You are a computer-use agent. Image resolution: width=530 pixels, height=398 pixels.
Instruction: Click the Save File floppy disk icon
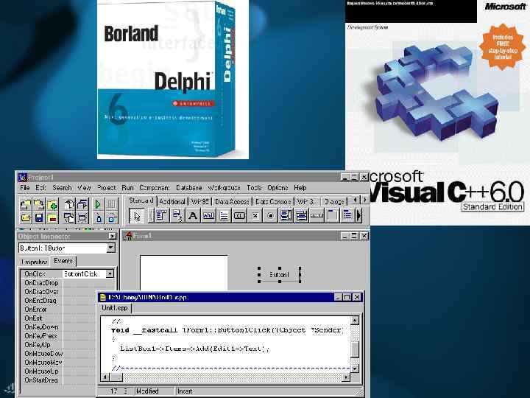[39, 217]
